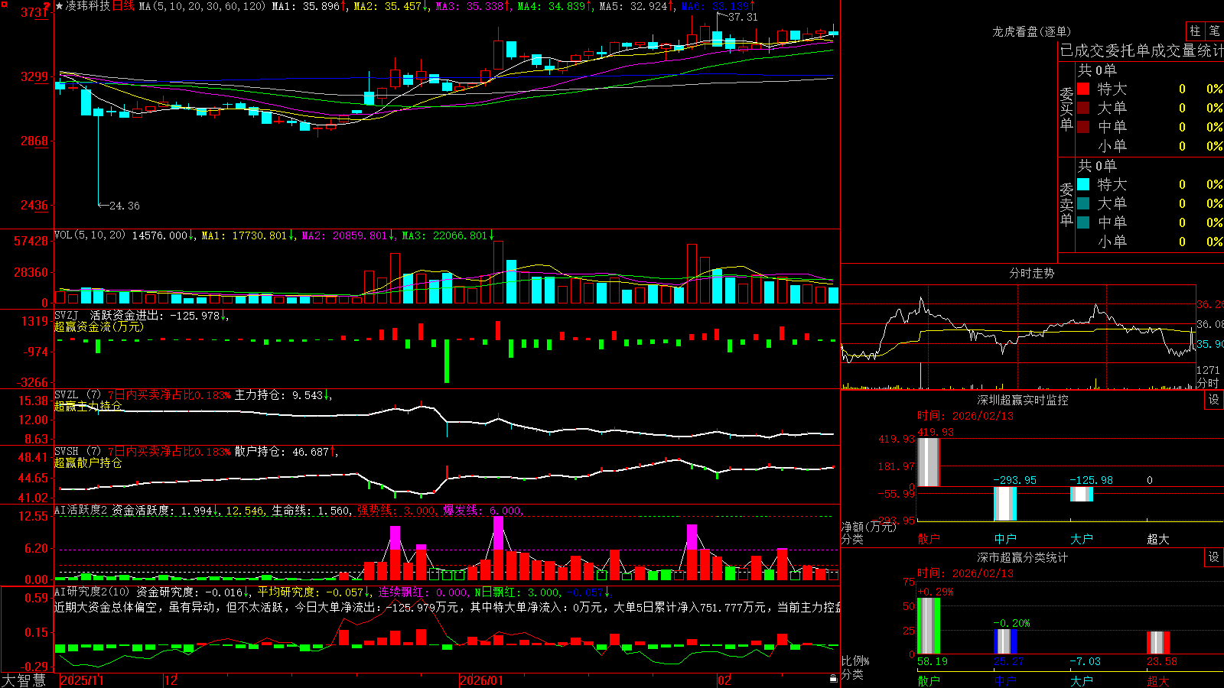The image size is (1224, 688).
Task: Click the cyan 特大 swatch under 委卖单
Action: click(1083, 184)
